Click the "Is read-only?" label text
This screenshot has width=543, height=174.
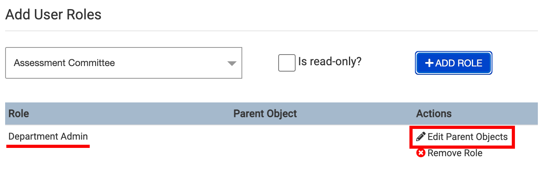coord(330,62)
